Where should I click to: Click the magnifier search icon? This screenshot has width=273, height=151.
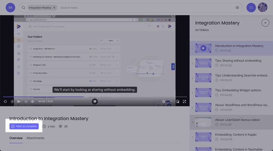pyautogui.click(x=23, y=7)
